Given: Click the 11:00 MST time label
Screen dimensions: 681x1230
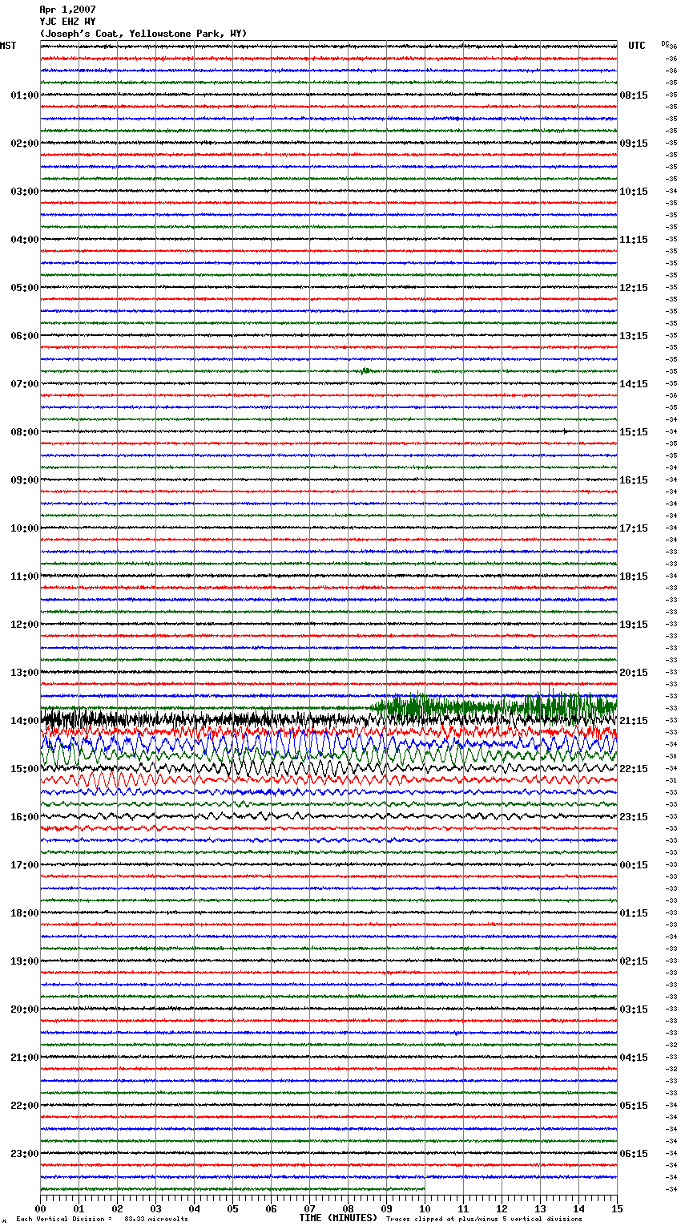Looking at the screenshot, I should click(25, 577).
